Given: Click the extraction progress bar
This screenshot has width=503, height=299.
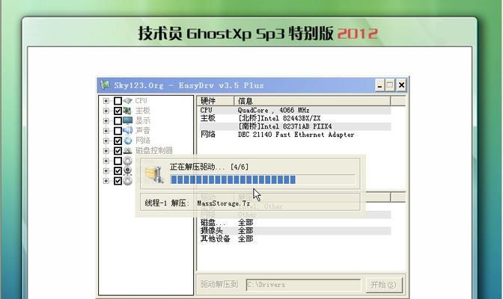Looking at the screenshot, I should pyautogui.click(x=263, y=180).
